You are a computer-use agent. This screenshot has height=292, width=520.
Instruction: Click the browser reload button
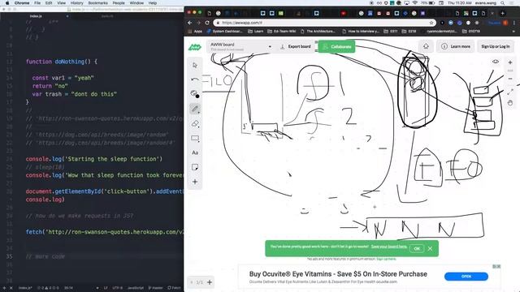[207, 23]
